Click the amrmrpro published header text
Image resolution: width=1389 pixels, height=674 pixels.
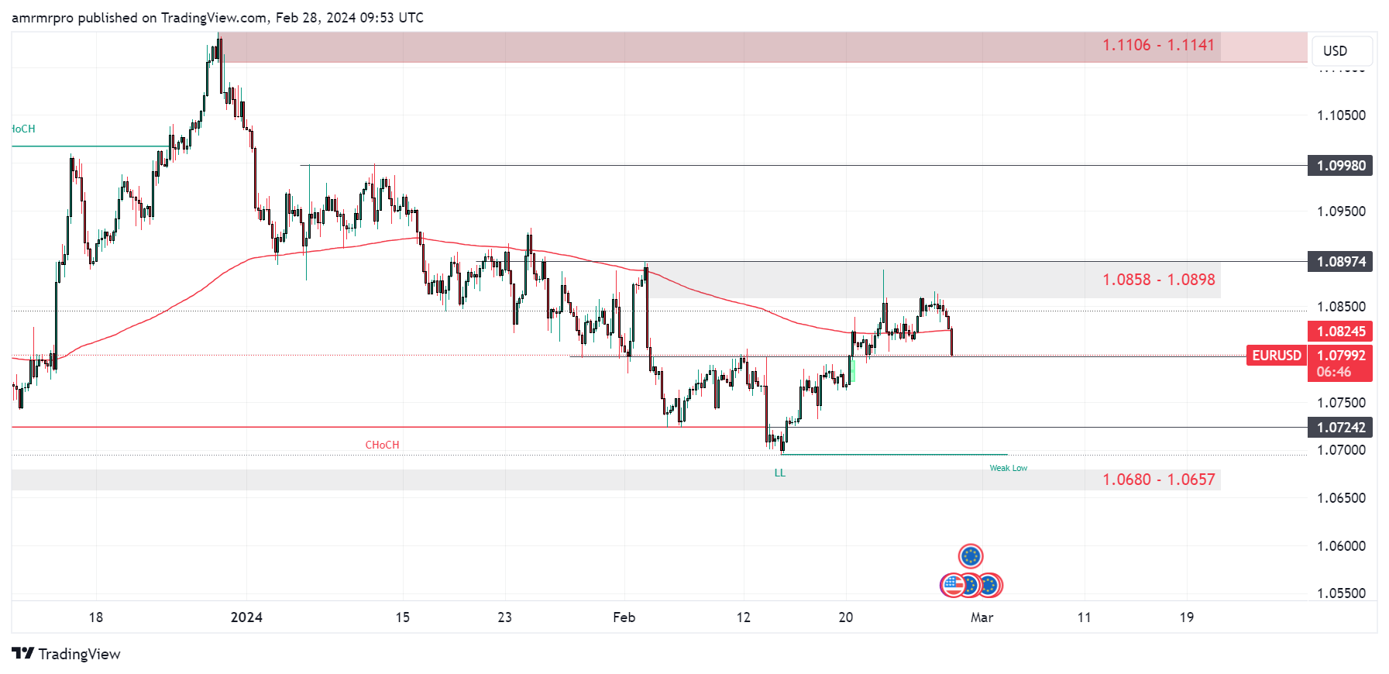(218, 18)
